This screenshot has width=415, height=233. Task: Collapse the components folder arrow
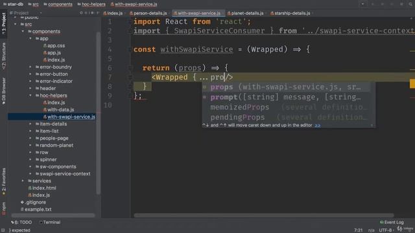click(x=23, y=32)
